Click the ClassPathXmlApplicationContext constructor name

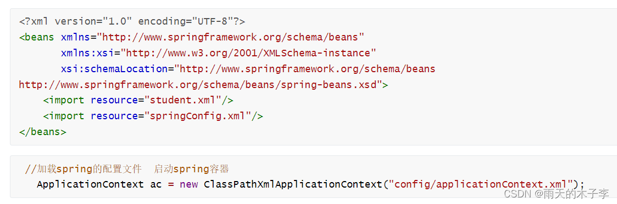[x=293, y=184]
